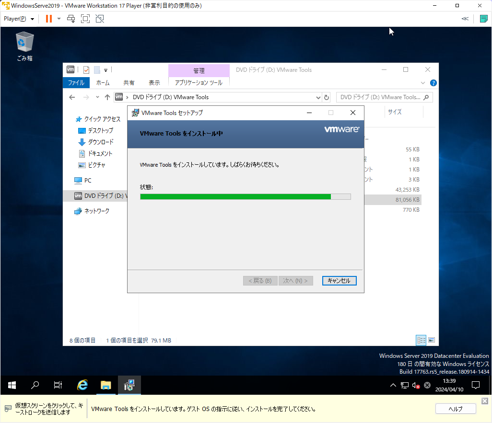Click the address bar path DVD ドライブ (D:)
Screen dimensions: 492x423
[171, 97]
